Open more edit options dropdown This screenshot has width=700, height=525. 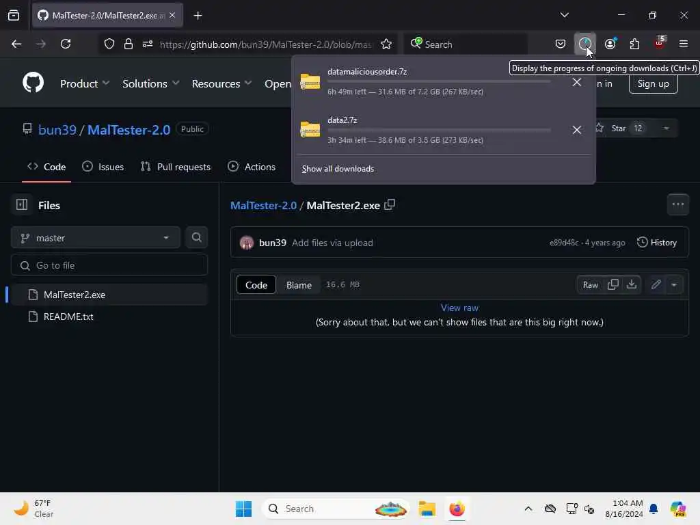point(674,285)
